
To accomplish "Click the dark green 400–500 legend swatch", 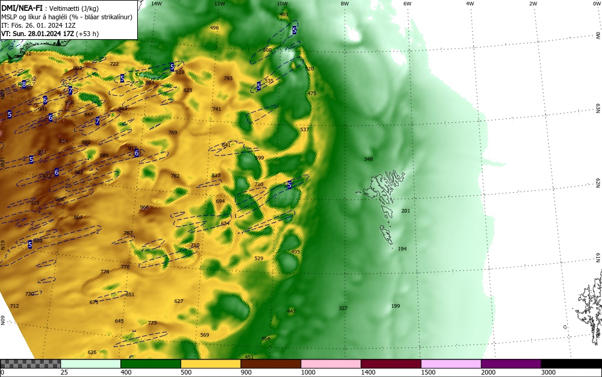I will pyautogui.click(x=150, y=364).
